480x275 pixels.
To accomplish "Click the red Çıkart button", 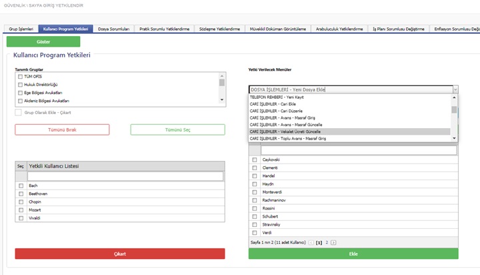I will (x=120, y=254).
